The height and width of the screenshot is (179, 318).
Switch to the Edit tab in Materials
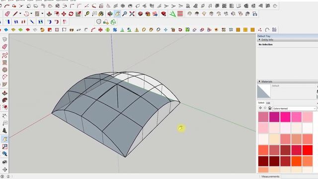pos(268,103)
